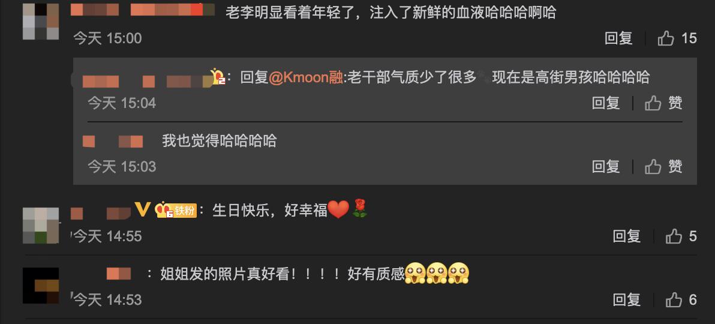Viewport: 715px width, 324px height.
Task: Reply to the 15:04 nested comment
Action: 606,103
